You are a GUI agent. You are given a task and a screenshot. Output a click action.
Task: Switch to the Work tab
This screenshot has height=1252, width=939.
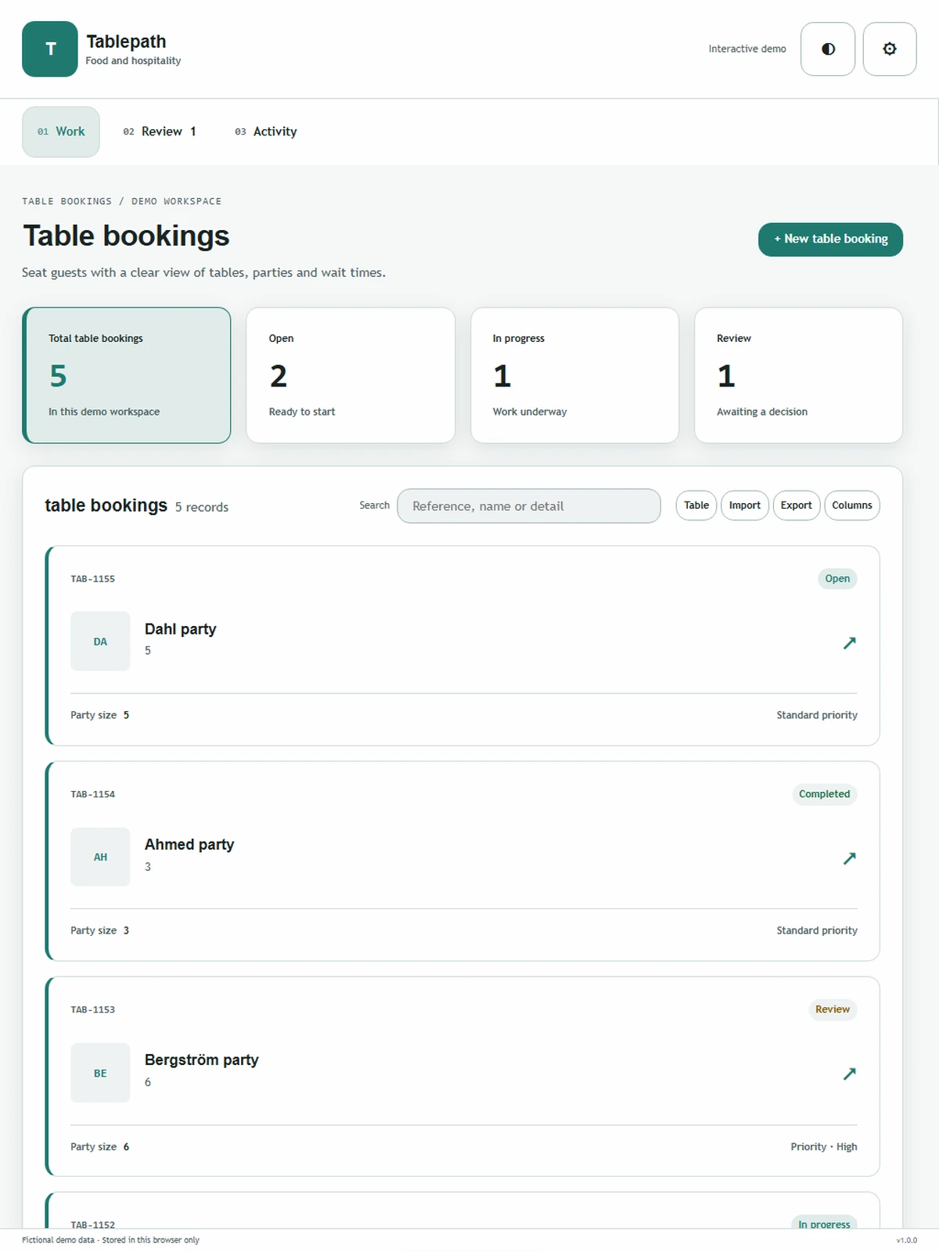tap(61, 131)
